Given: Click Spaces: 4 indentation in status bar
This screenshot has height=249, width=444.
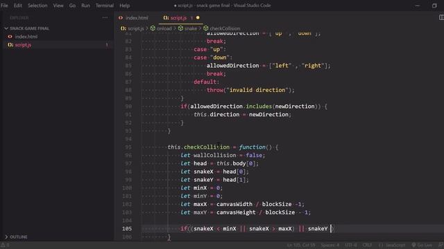Looking at the screenshot, I should point(330,245).
